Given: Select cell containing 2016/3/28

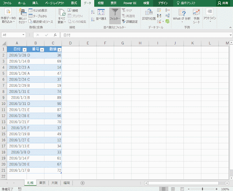Looking at the screenshot, I should pyautogui.click(x=17, y=55).
